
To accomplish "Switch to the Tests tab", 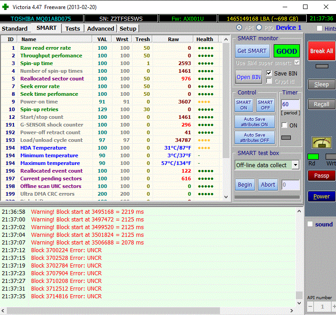I will pyautogui.click(x=73, y=28).
